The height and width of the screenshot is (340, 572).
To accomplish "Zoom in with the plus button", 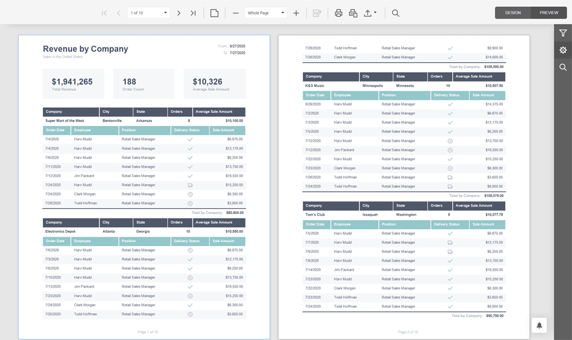I will [x=296, y=13].
